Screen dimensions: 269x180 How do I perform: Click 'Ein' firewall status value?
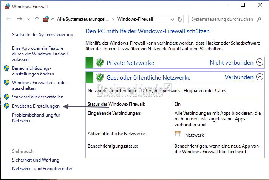coord(178,104)
